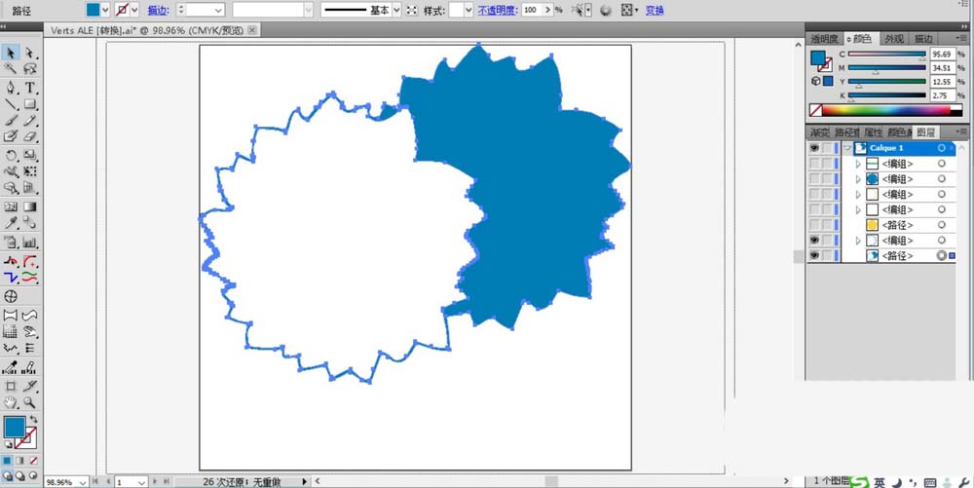Open fill color dropdown in control bar
974x488 pixels.
pyautogui.click(x=104, y=10)
